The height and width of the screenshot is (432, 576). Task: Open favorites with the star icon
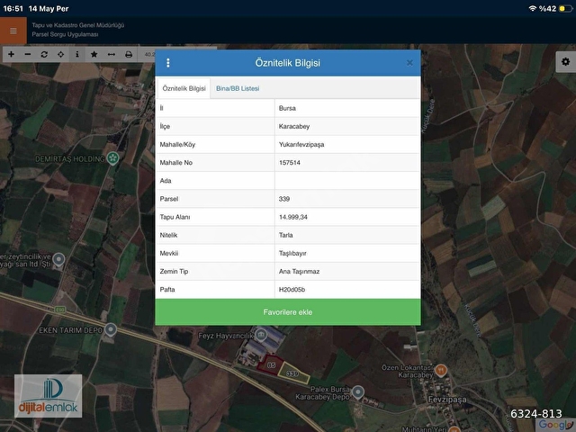pyautogui.click(x=94, y=54)
